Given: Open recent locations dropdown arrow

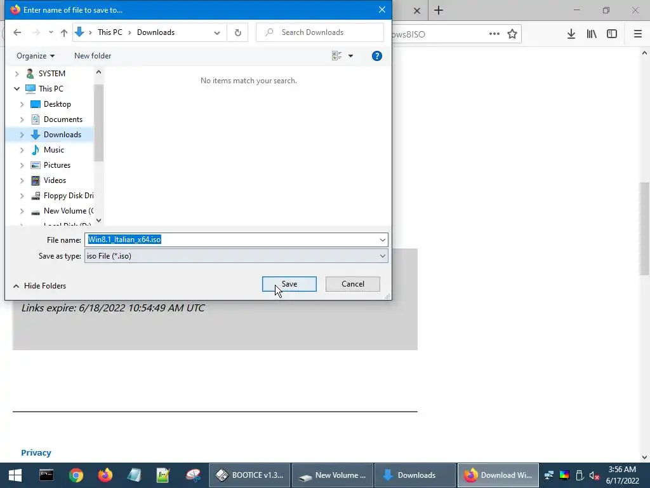Looking at the screenshot, I should [51, 32].
